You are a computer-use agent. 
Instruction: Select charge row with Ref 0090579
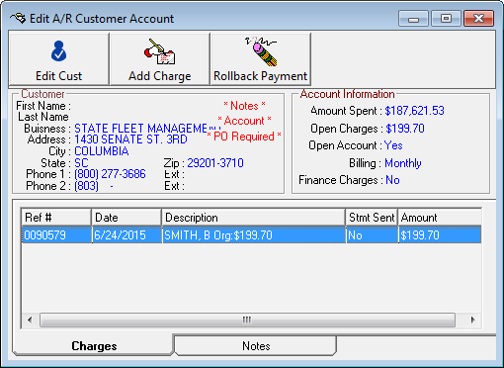pyautogui.click(x=251, y=235)
